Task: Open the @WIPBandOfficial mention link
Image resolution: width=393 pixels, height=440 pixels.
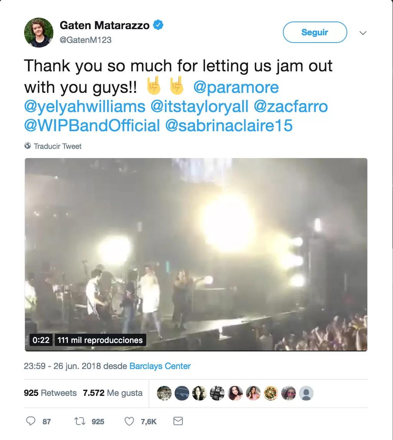Action: coord(92,125)
